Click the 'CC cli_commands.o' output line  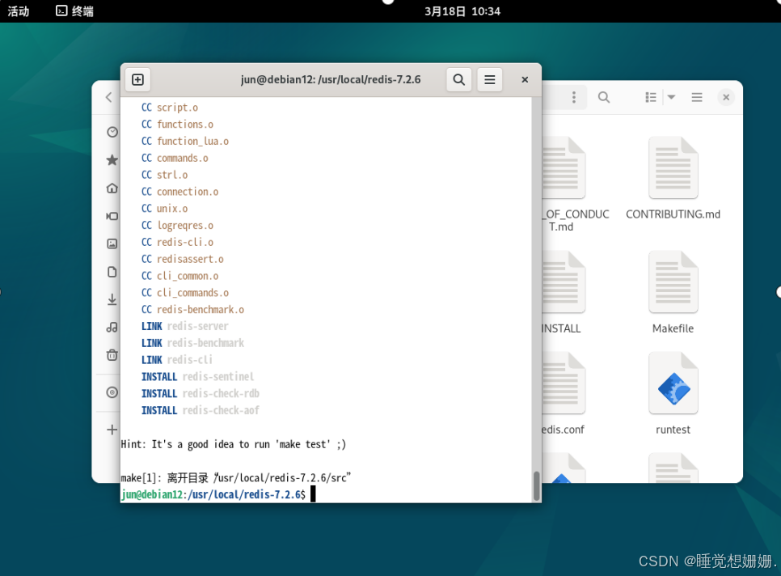185,293
